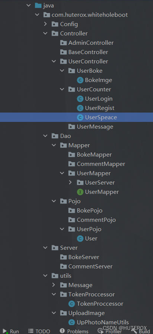Open the TODO tool window tab
The image size is (153, 334).
tap(39, 331)
